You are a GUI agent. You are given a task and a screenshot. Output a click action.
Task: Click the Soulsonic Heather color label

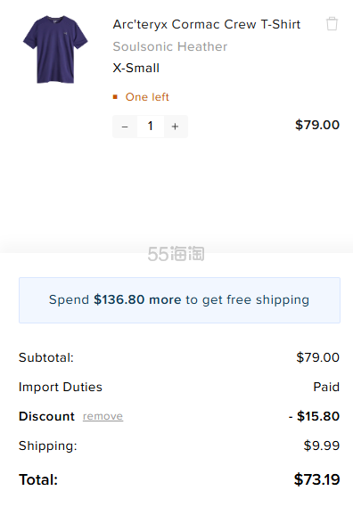[x=170, y=46]
